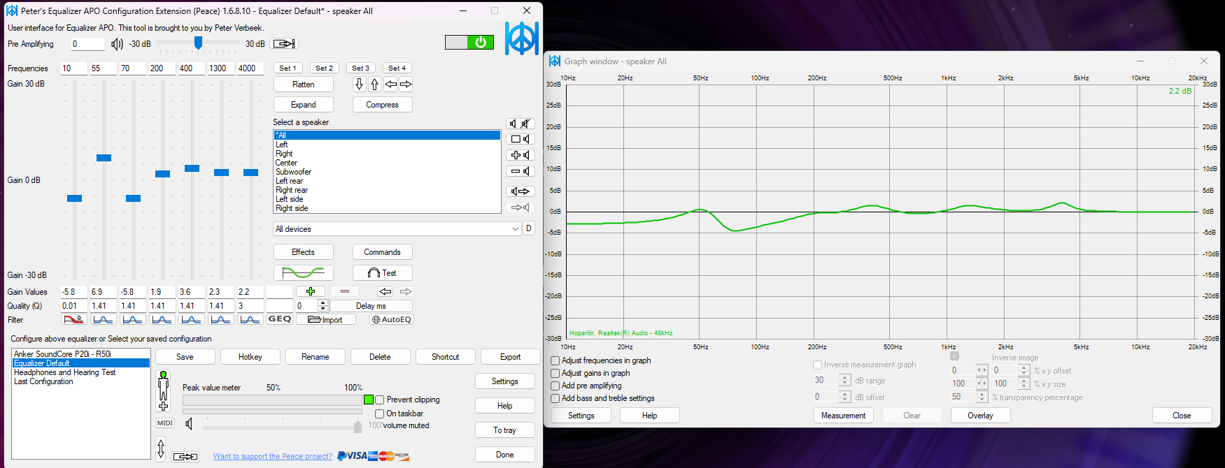Click the shift sliders right arrow

click(x=406, y=85)
